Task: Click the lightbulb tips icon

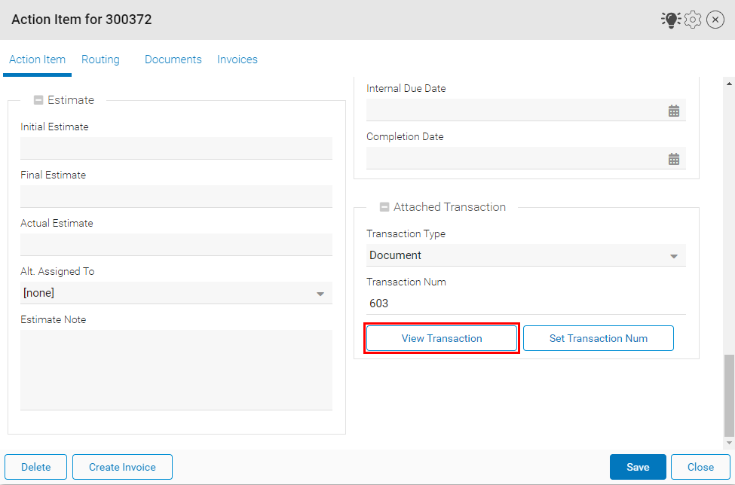Action: (670, 20)
